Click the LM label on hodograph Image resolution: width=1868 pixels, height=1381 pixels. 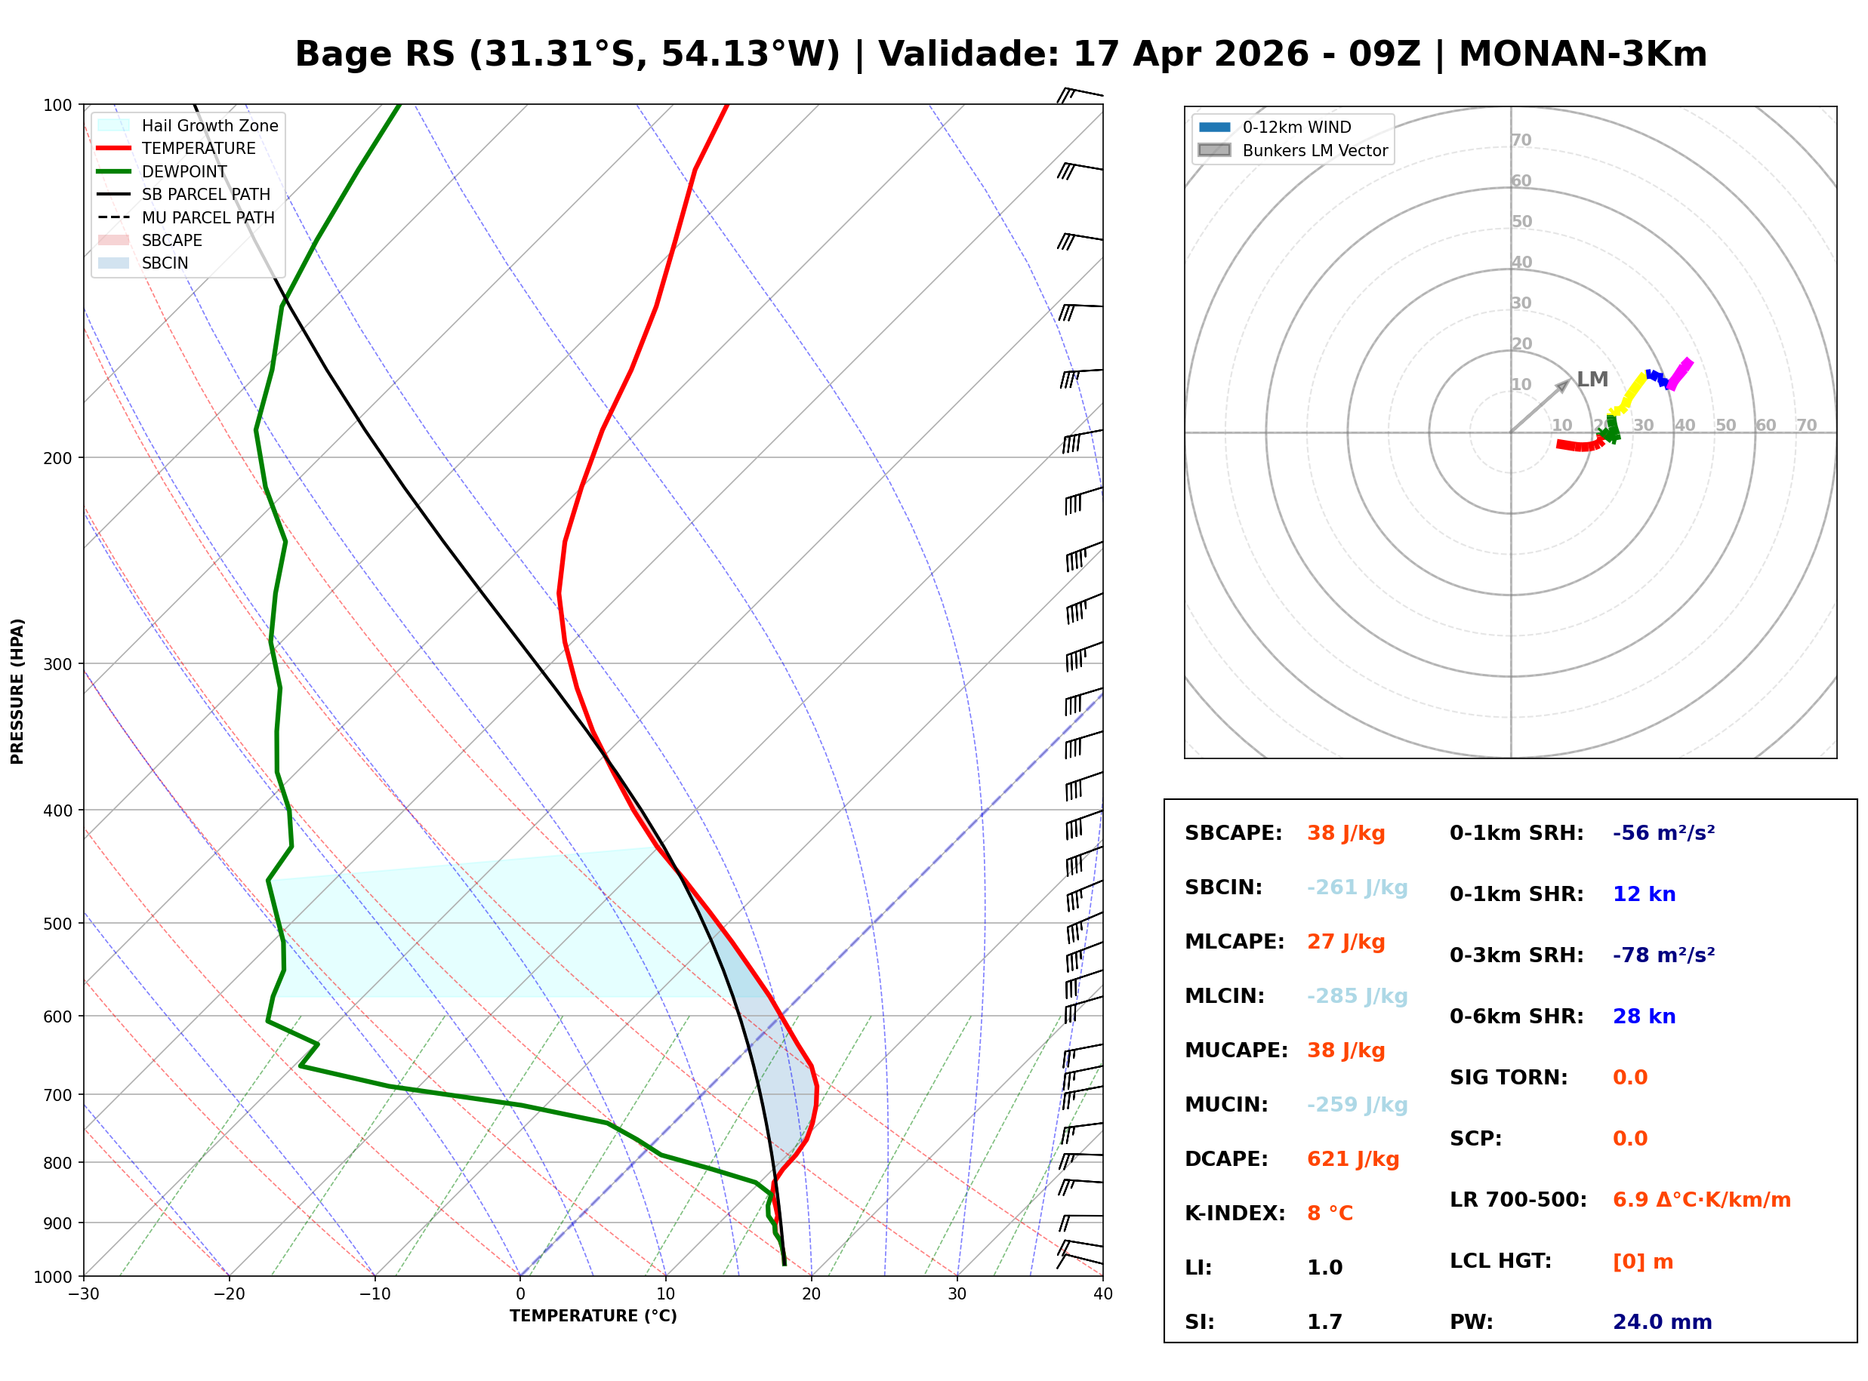coord(1592,380)
